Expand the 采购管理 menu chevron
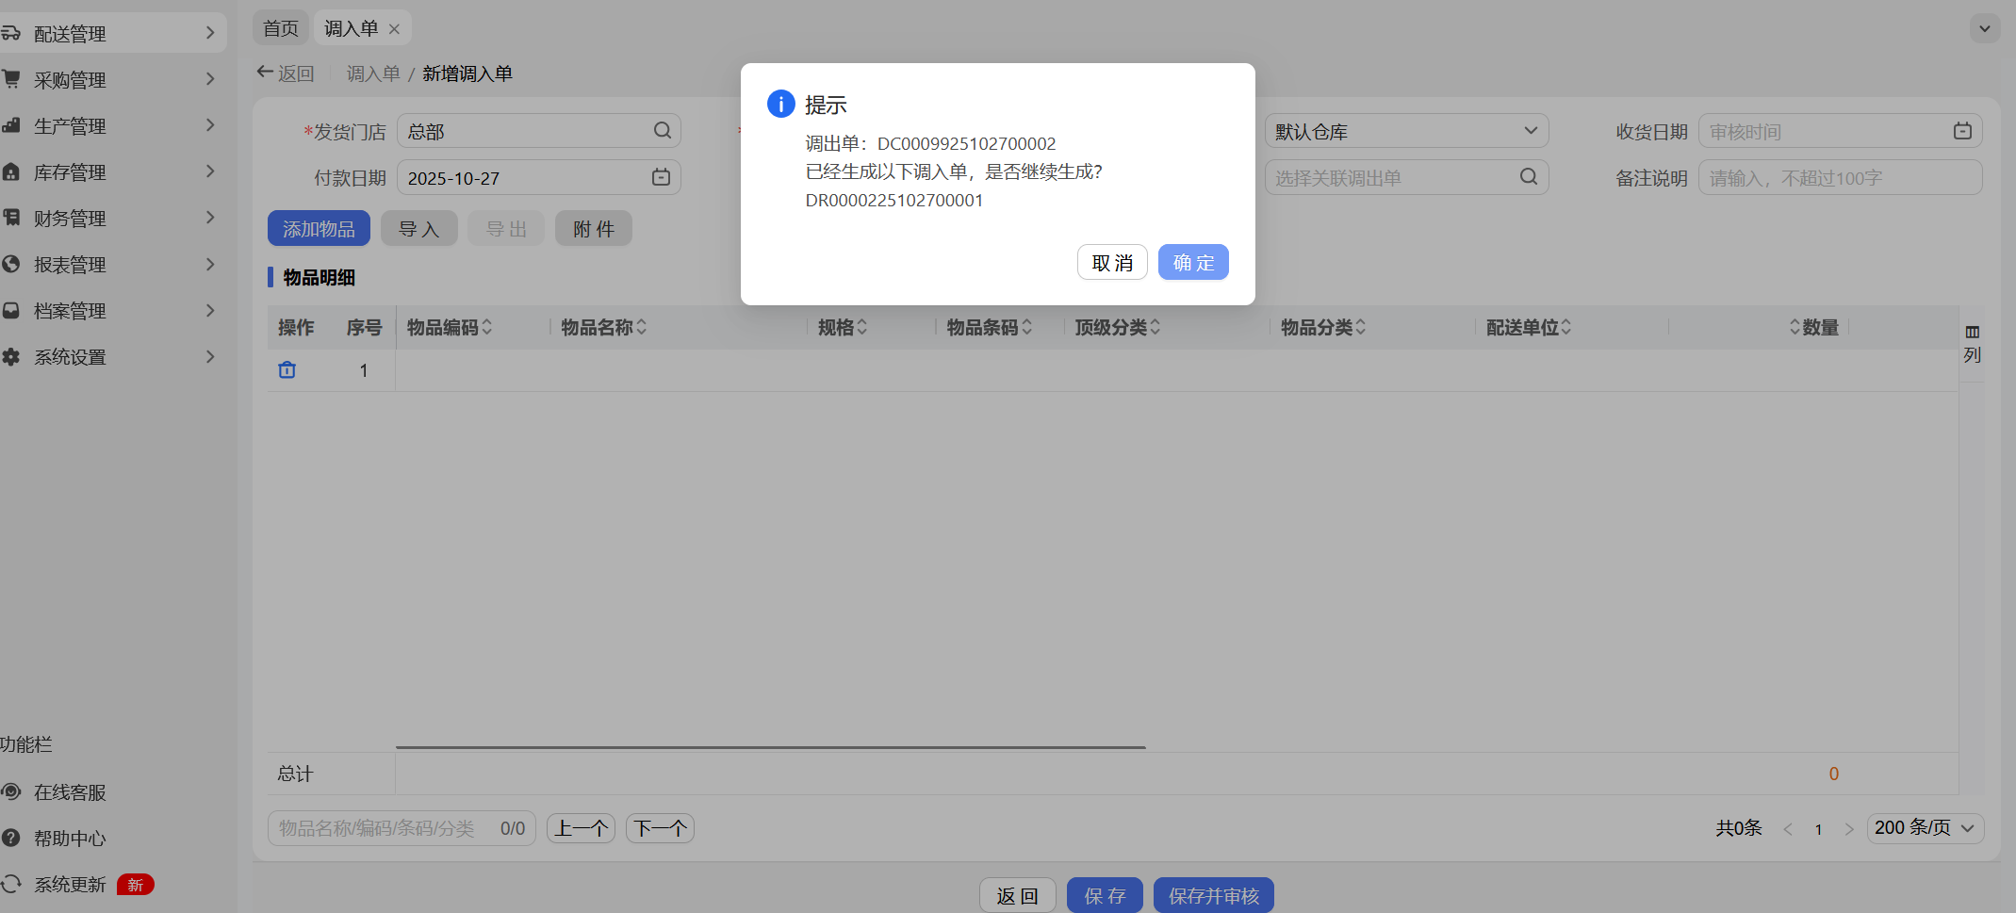 (210, 79)
